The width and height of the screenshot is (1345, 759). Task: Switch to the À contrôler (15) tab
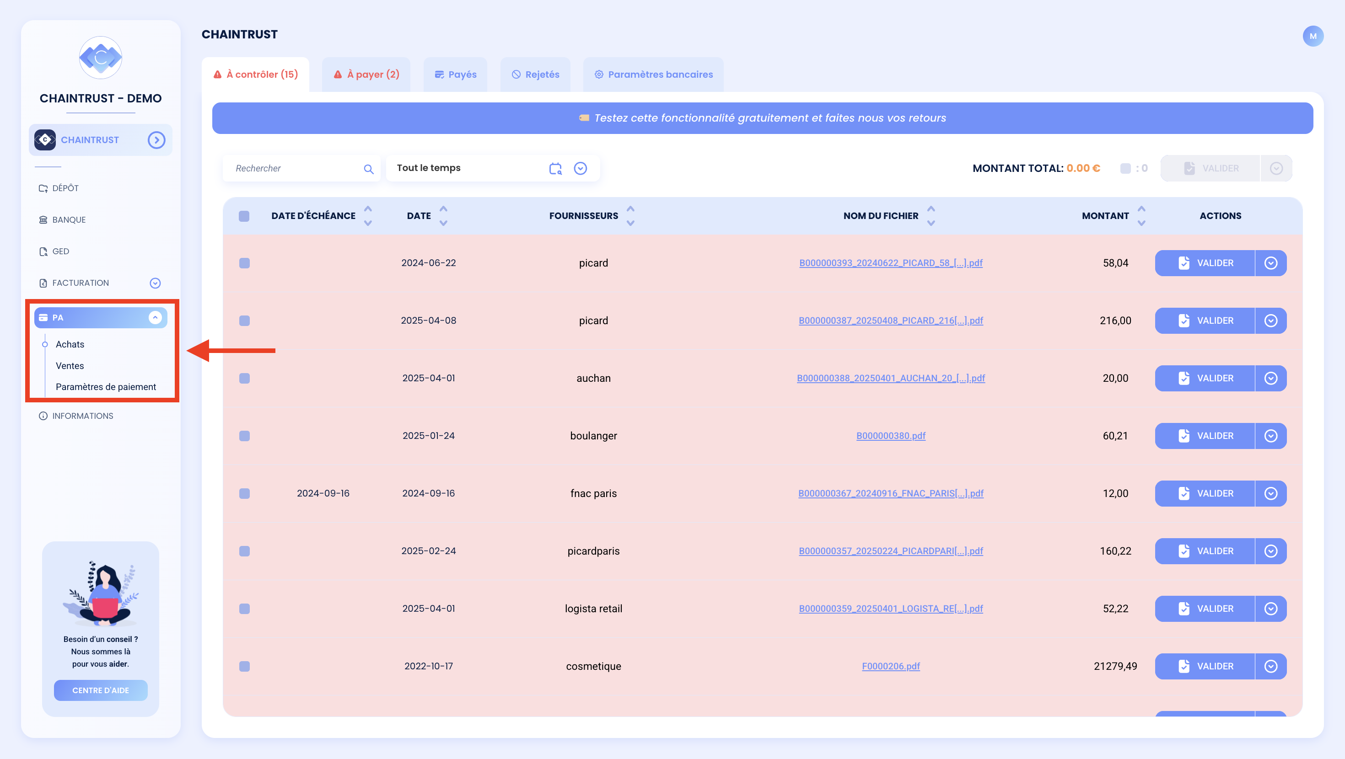[x=255, y=74]
